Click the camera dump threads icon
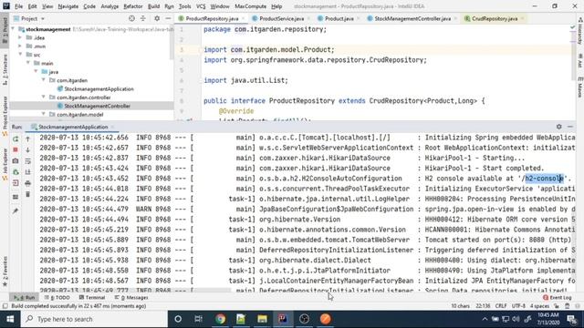 click(x=16, y=161)
